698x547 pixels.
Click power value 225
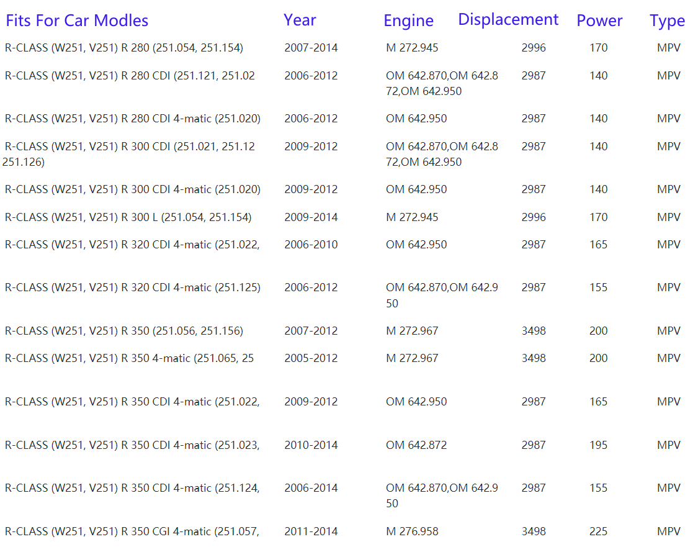[x=599, y=531]
